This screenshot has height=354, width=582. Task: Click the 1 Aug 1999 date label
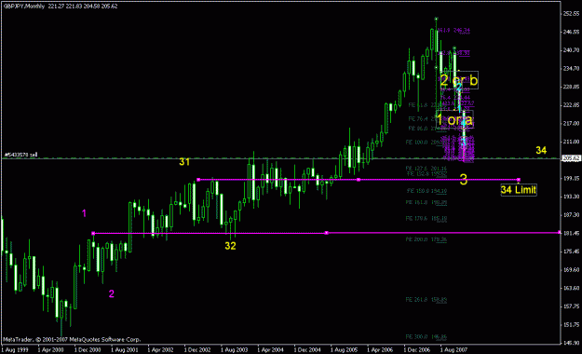coord(15,350)
